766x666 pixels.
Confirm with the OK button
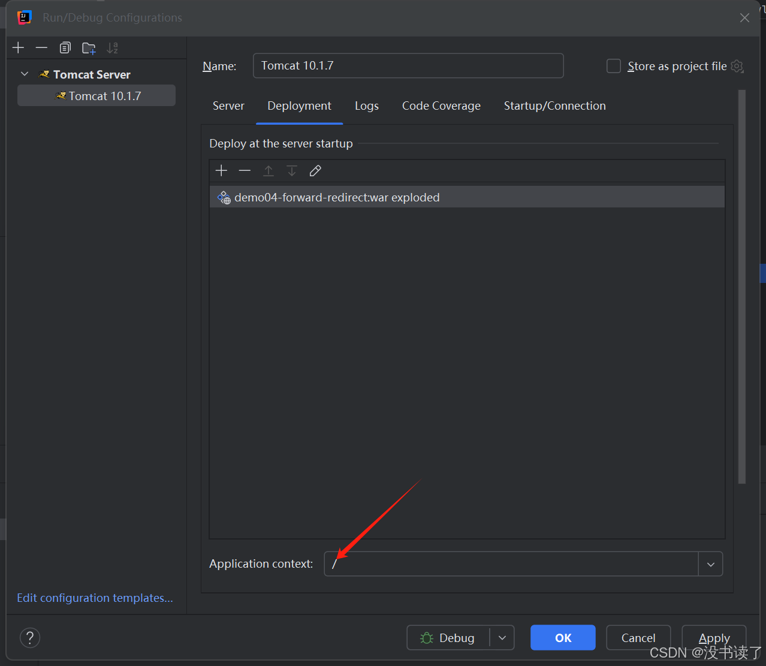pyautogui.click(x=563, y=638)
